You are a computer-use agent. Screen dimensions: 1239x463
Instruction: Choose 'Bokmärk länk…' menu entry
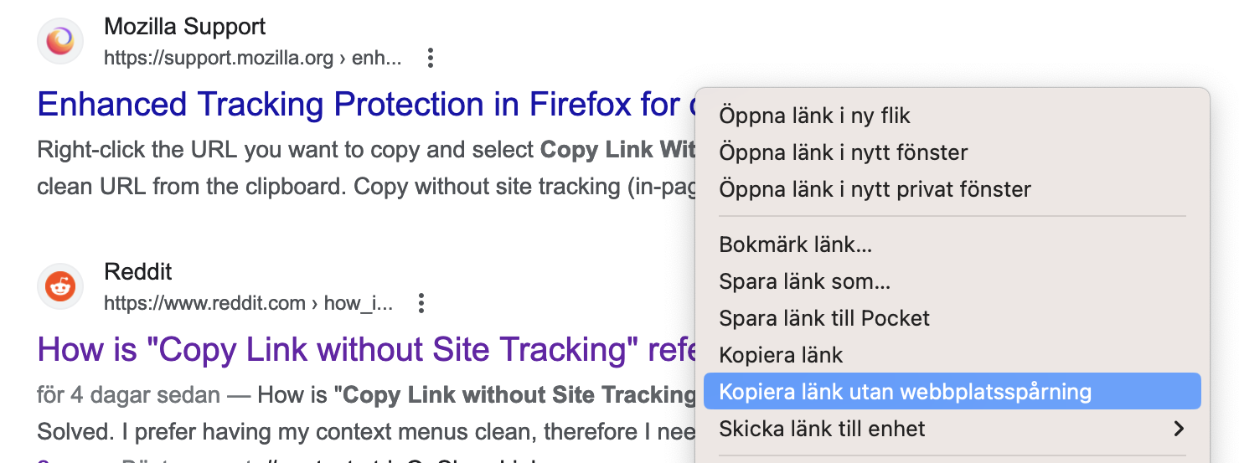[x=795, y=245]
